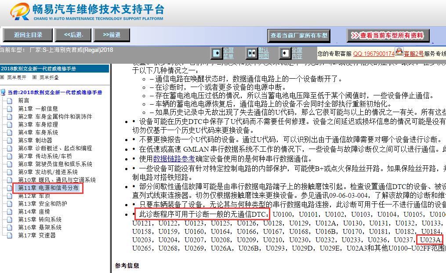446x273 pixels.
Task: Click the document icon beside 前言
Action: coord(10,101)
